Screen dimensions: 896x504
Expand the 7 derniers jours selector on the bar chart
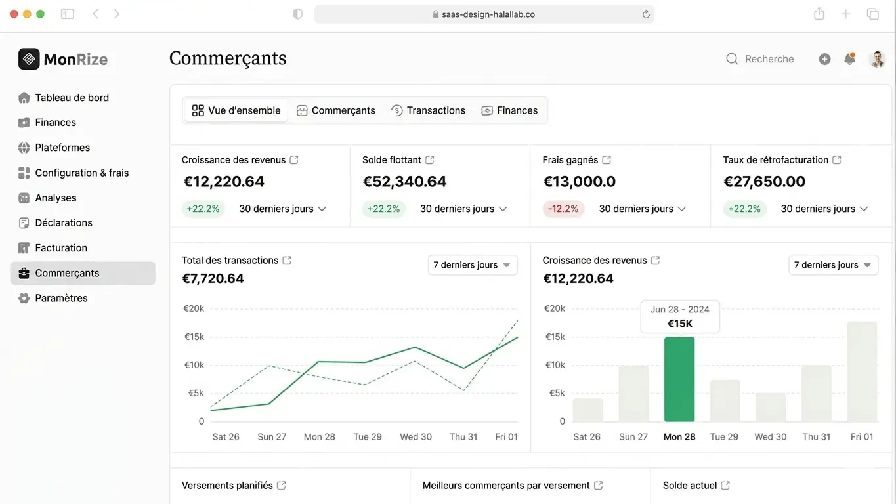pos(833,264)
